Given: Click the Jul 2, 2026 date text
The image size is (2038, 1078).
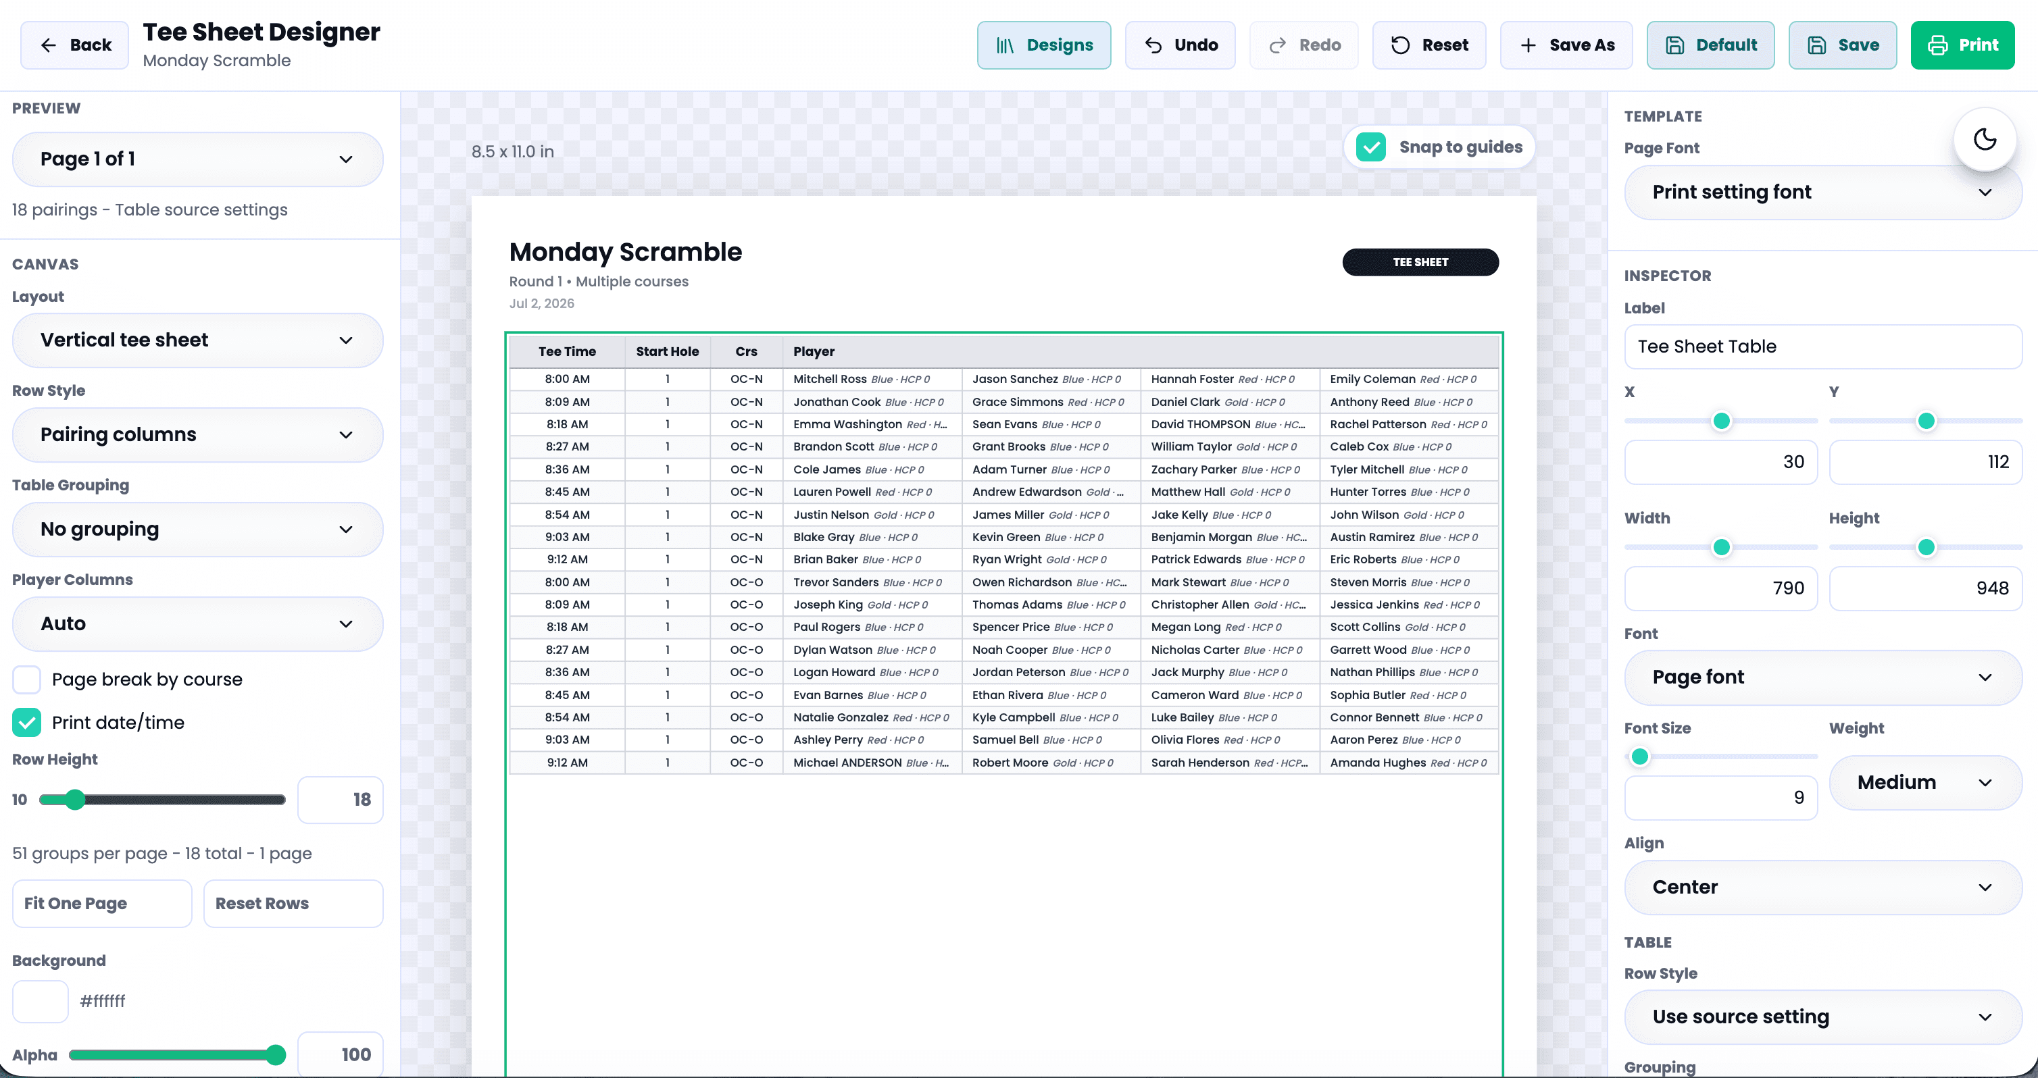Looking at the screenshot, I should (541, 304).
